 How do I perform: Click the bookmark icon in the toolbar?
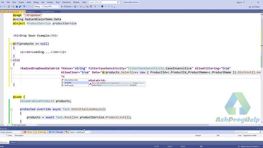point(102,7)
